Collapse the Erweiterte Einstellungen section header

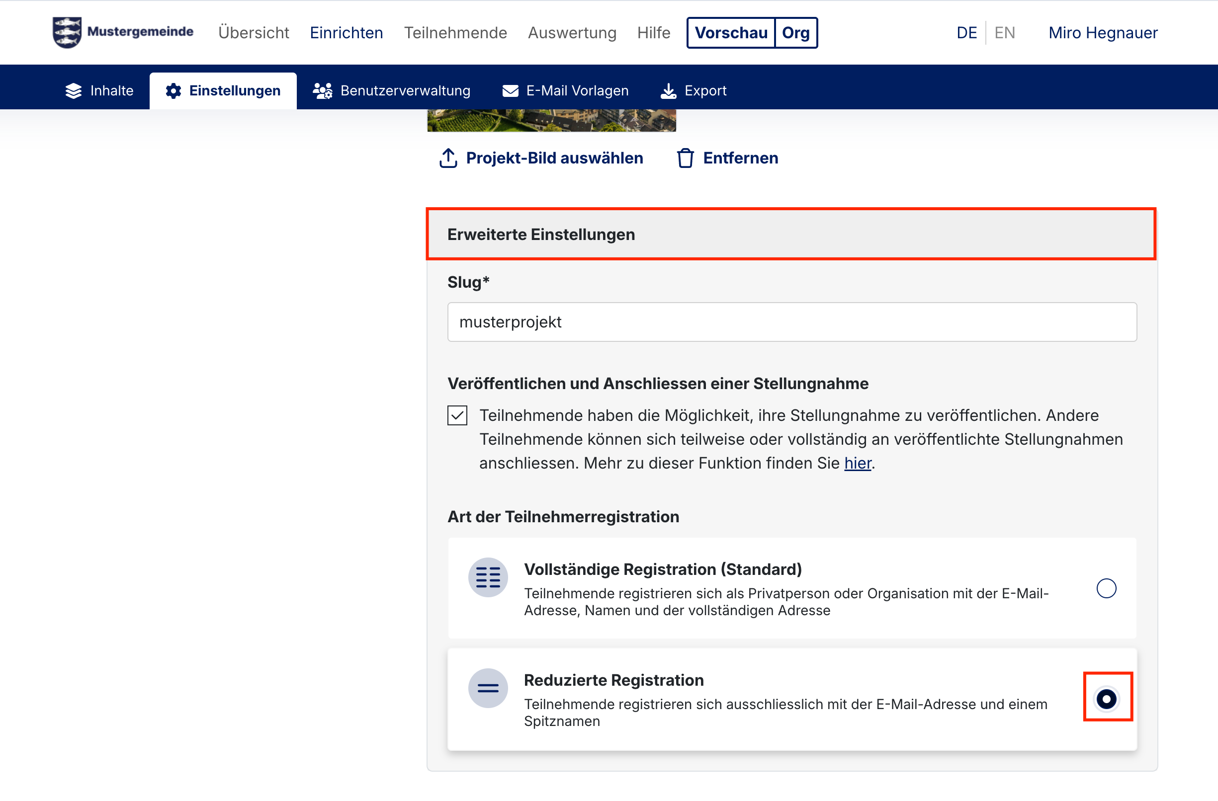coord(790,234)
